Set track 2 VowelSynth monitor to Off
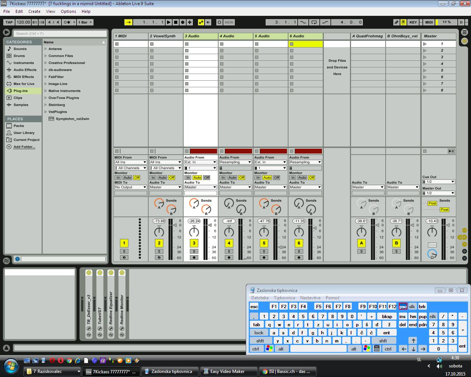Viewport: 471px width, 377px height. pyautogui.click(x=171, y=177)
